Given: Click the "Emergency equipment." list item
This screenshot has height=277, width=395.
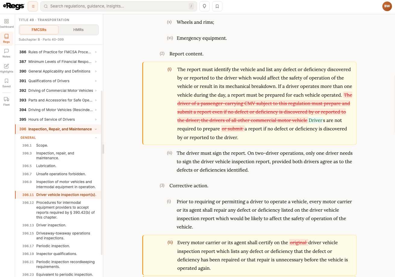Looking at the screenshot, I should tap(202, 38).
